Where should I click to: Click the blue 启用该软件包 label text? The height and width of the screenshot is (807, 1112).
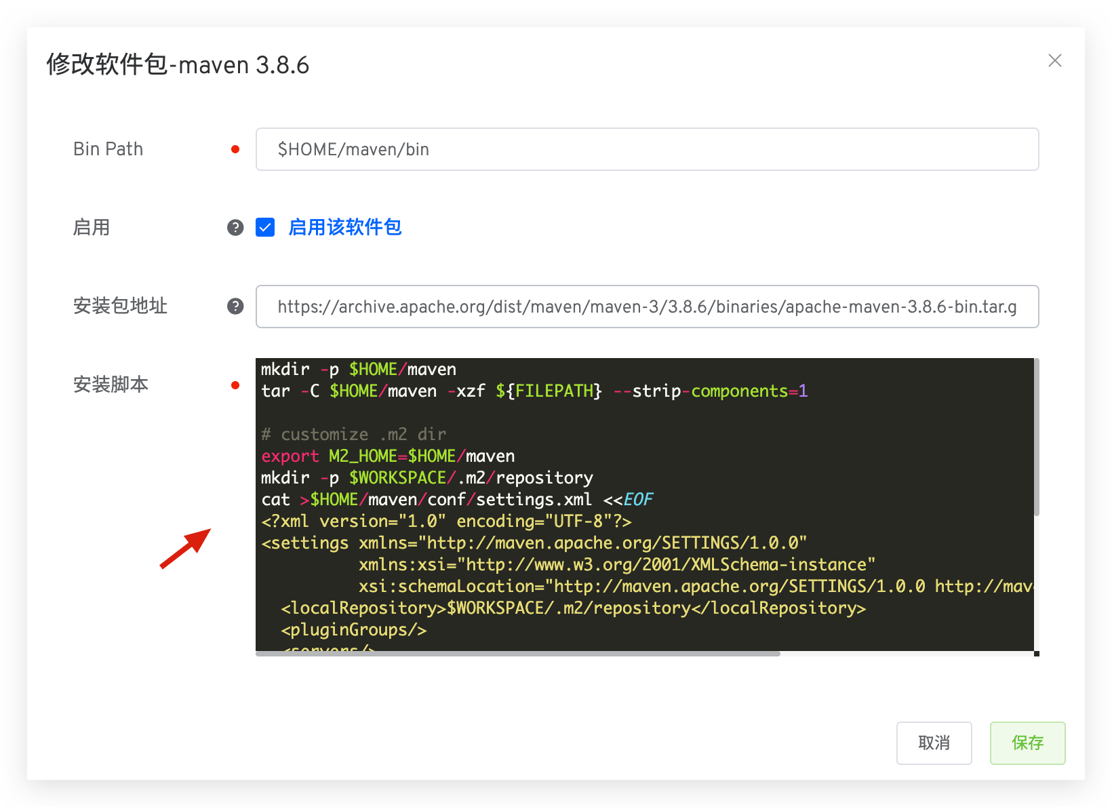click(x=344, y=228)
